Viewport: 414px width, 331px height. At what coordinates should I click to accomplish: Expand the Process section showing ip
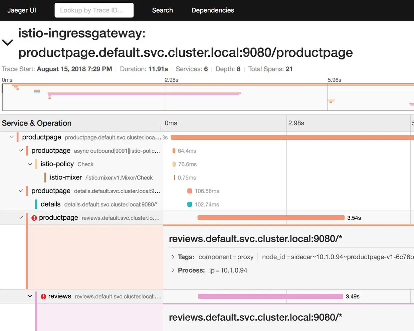coord(173,270)
